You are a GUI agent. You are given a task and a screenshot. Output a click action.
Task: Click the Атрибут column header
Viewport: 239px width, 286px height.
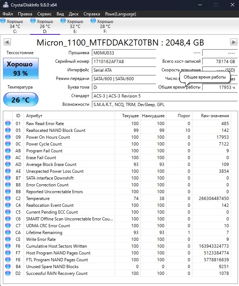(x=69, y=116)
